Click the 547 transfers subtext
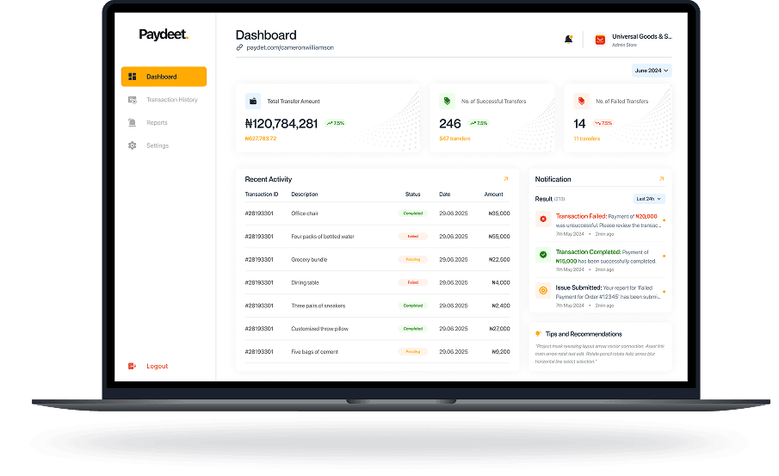Viewport: 779px width, 476px height. point(454,139)
